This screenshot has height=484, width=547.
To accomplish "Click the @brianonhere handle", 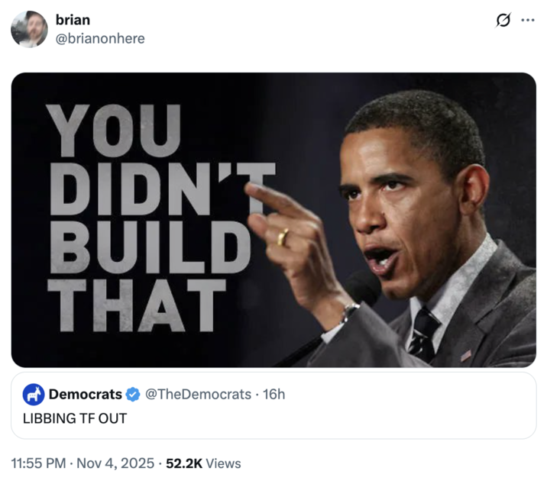I will [x=99, y=38].
